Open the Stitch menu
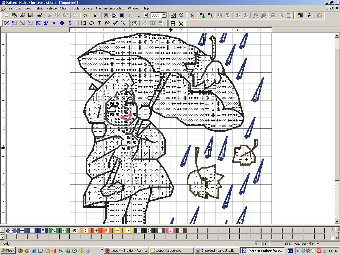Image resolution: width=340 pixels, height=255 pixels. pos(64,8)
